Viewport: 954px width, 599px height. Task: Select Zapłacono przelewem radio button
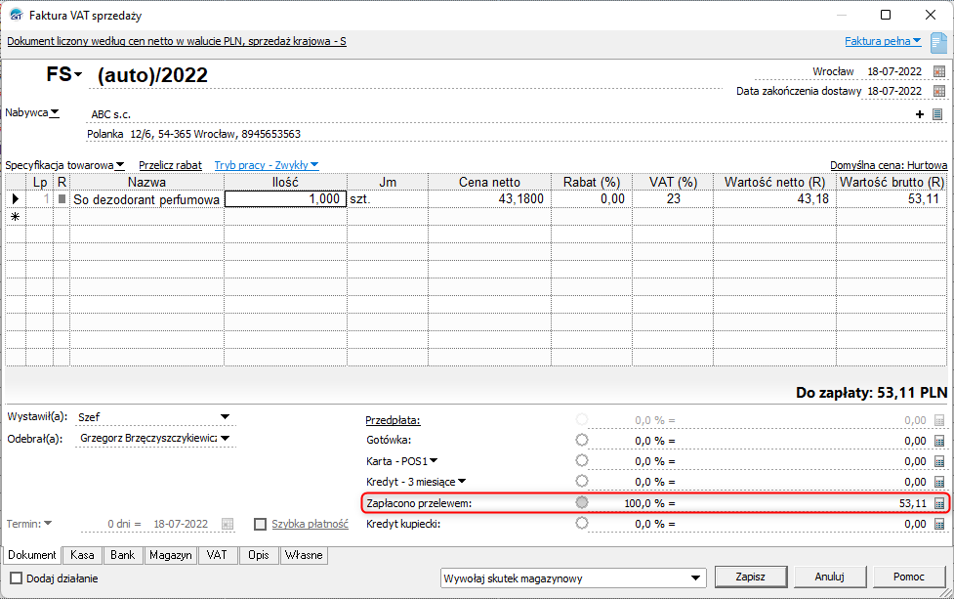(582, 502)
